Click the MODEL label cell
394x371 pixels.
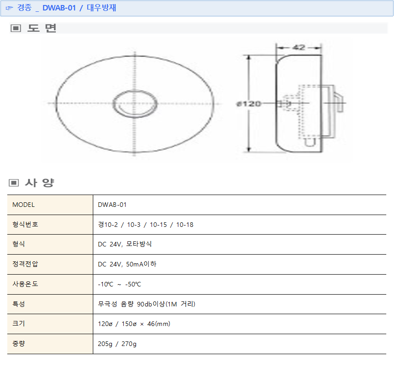click(50, 205)
